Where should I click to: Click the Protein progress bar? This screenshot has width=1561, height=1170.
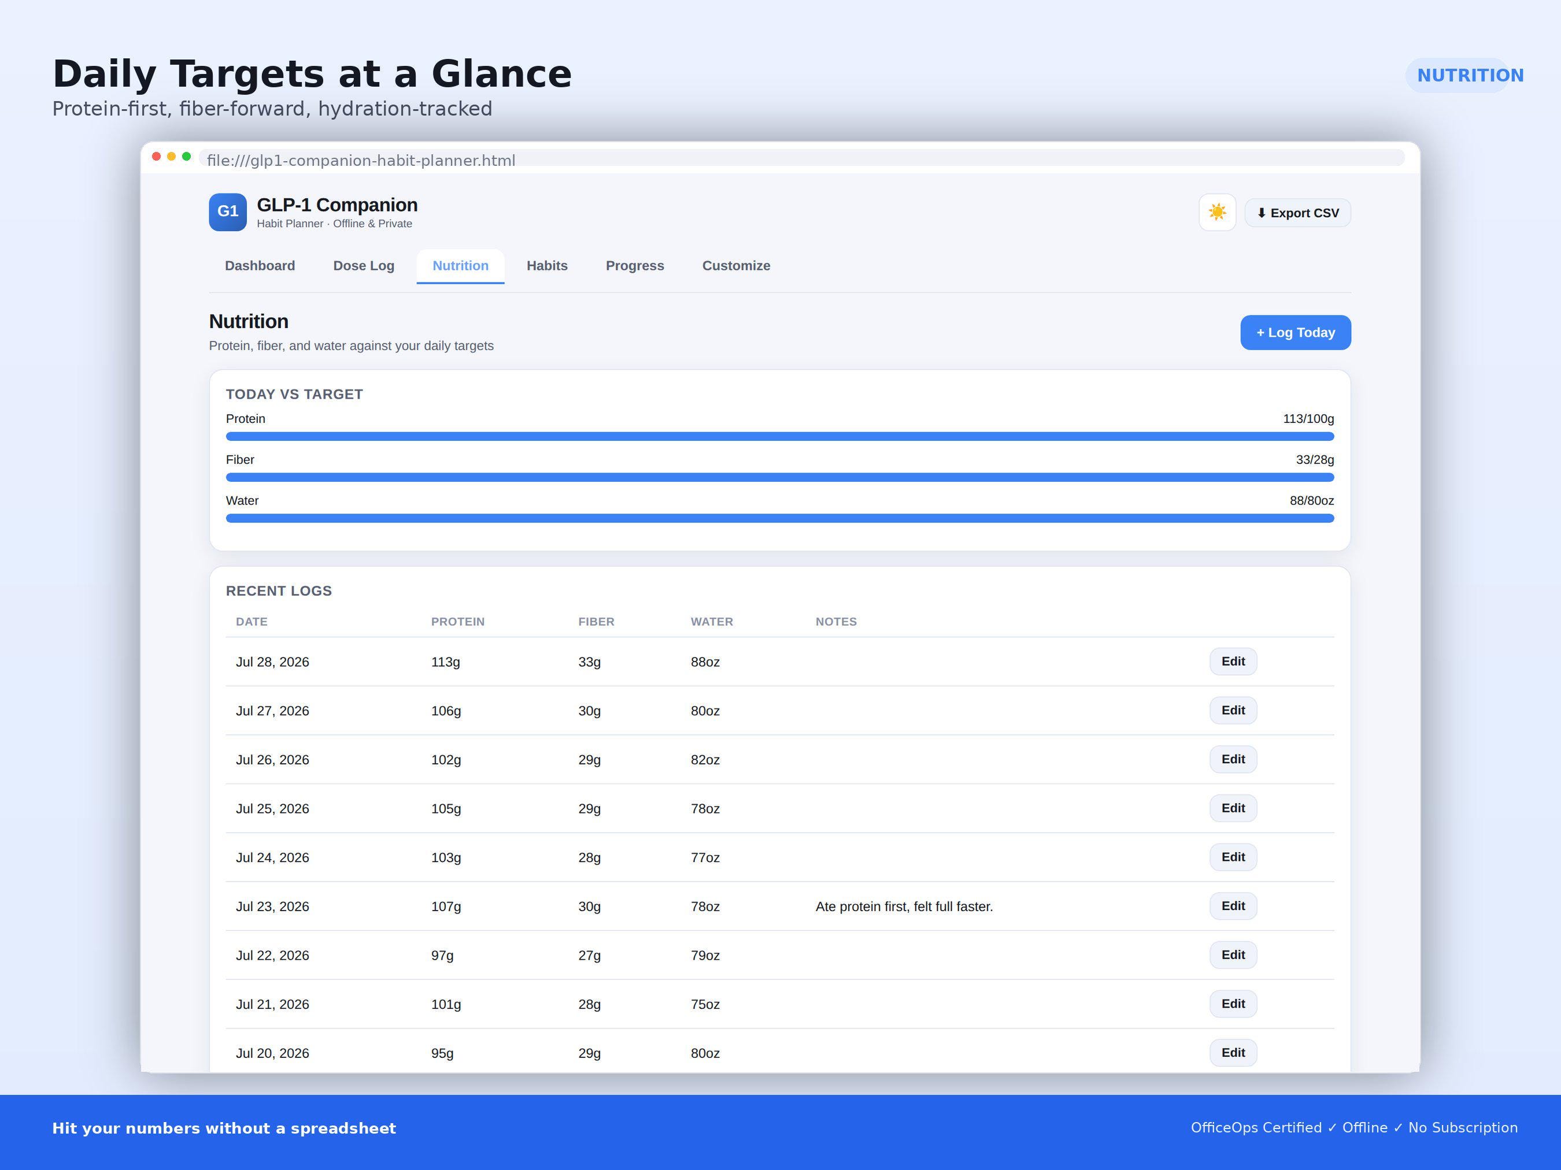point(780,437)
